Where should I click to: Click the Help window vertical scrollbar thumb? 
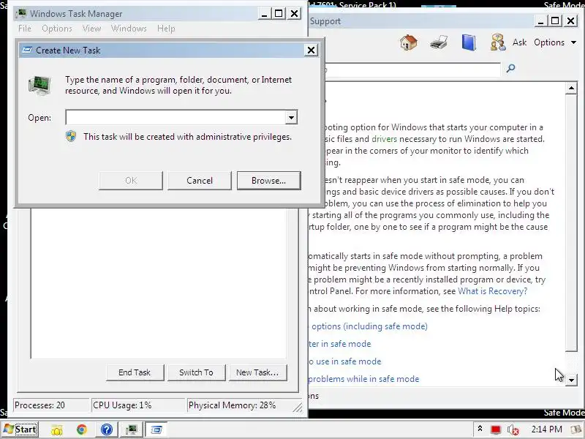coord(571,223)
